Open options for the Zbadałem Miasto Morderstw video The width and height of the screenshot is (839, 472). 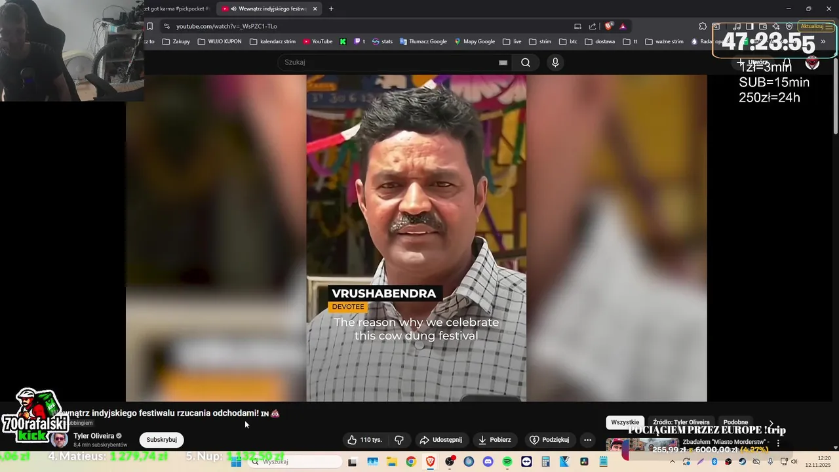coord(778,443)
